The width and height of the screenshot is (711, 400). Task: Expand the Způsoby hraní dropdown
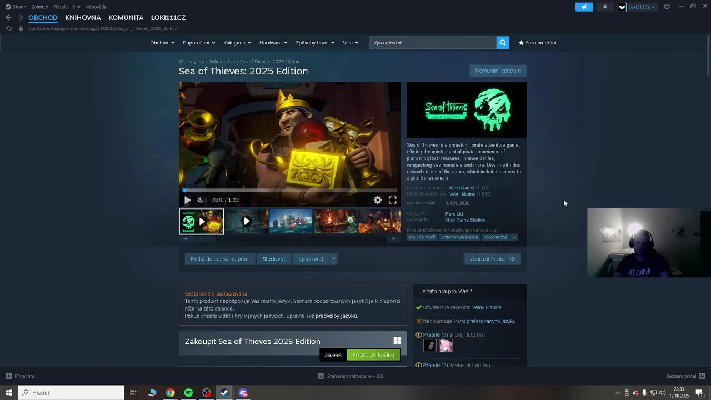(x=315, y=43)
